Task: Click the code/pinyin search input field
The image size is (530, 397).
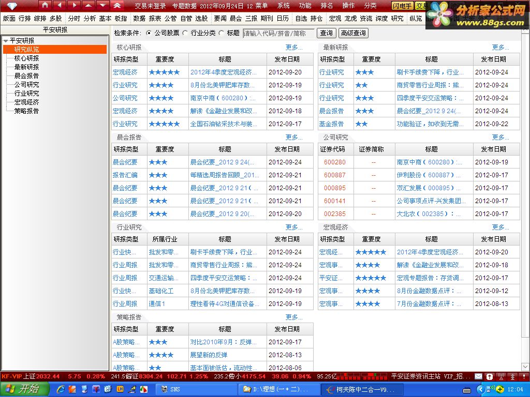Action: [278, 33]
